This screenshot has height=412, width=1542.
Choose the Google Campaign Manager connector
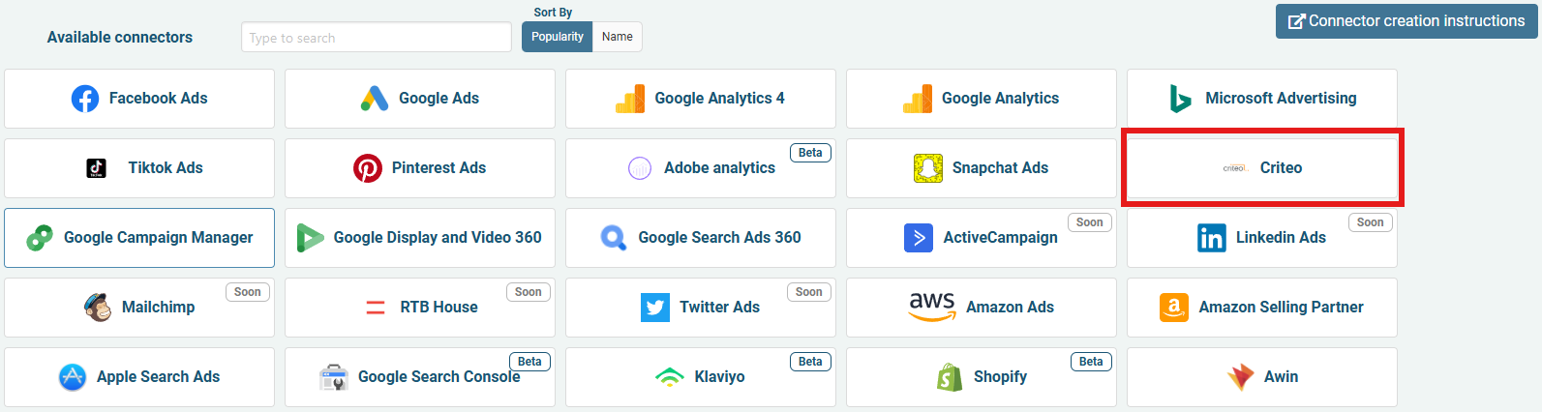pos(139,238)
